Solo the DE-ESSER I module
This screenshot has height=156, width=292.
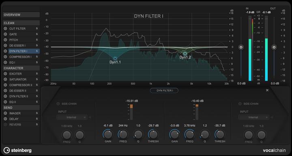click(37, 45)
